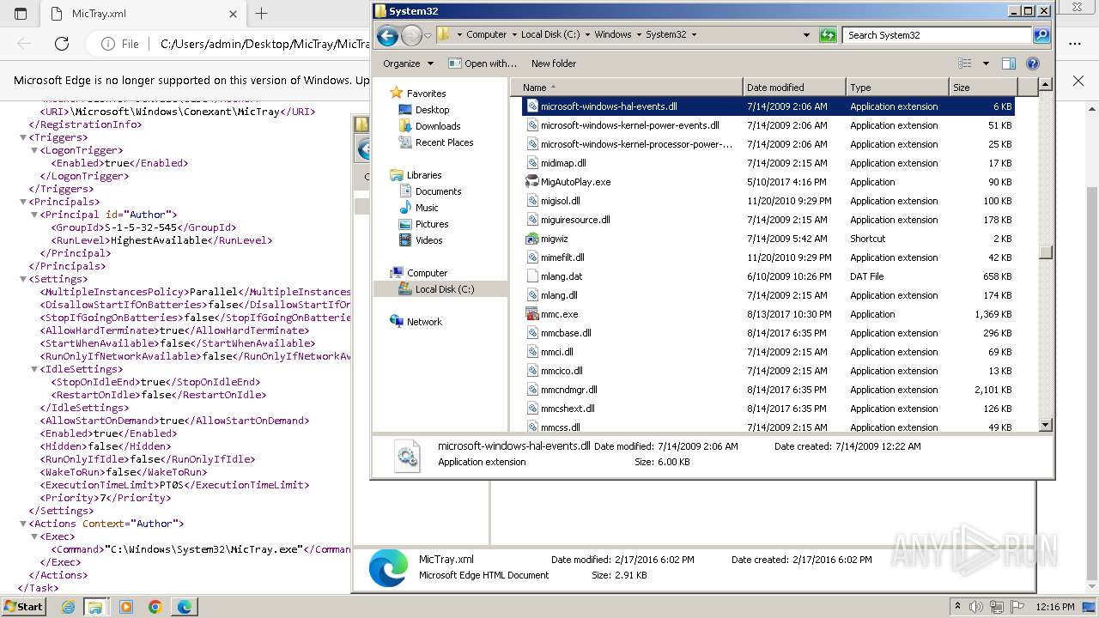This screenshot has height=618, width=1099.
Task: Collapse the LogonTrigger XML node
Action: click(x=34, y=150)
